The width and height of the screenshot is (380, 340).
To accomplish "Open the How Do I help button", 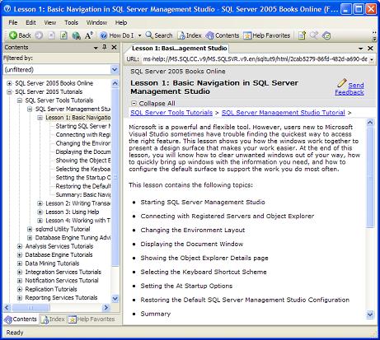I will (x=117, y=35).
